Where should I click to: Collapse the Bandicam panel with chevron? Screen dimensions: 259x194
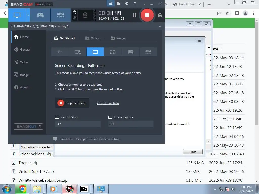160,26
